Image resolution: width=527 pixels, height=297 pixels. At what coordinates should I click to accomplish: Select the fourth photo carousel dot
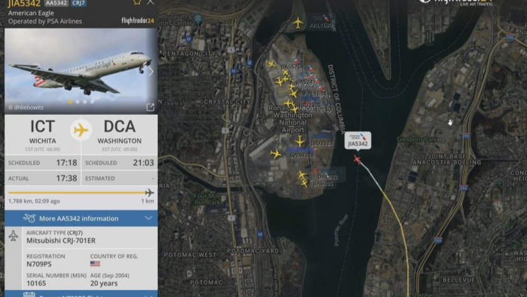(x=92, y=102)
